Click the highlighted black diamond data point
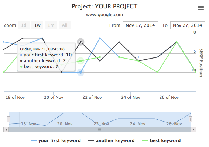The image size is (209, 147). [80, 42]
